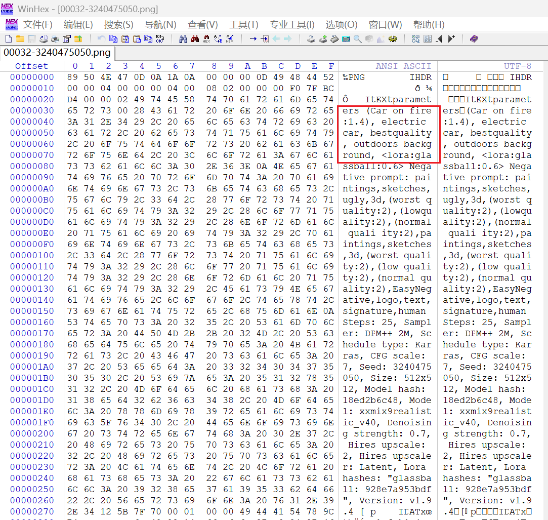
Task: Click the Offset column header
Action: point(31,66)
